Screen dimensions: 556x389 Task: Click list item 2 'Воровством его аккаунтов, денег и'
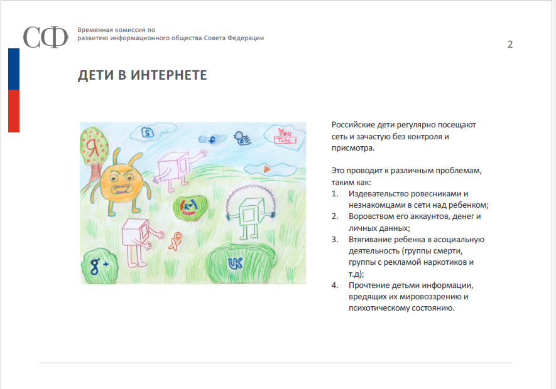point(415,216)
